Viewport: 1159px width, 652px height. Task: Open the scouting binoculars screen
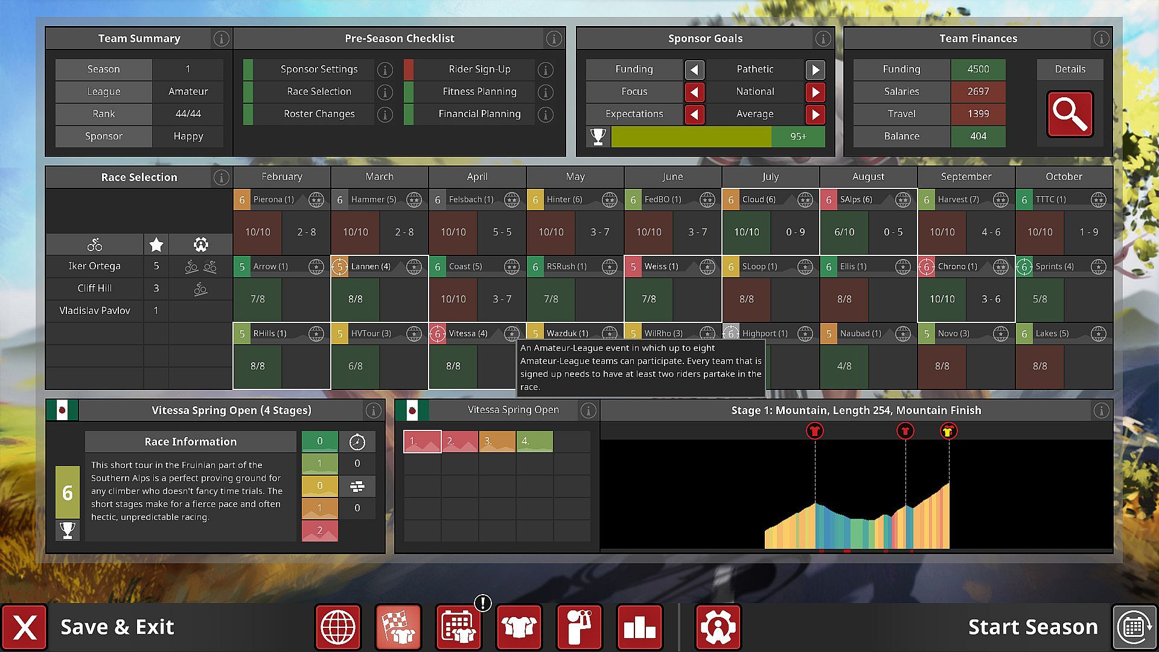(579, 627)
